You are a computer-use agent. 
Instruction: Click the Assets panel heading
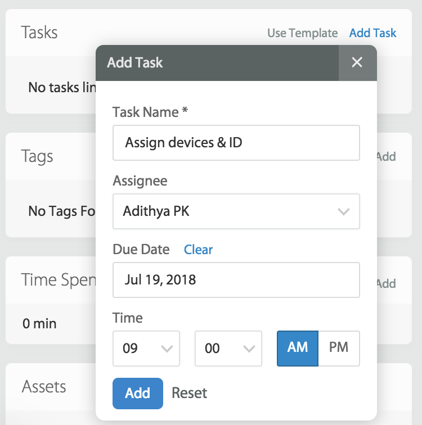pos(44,387)
